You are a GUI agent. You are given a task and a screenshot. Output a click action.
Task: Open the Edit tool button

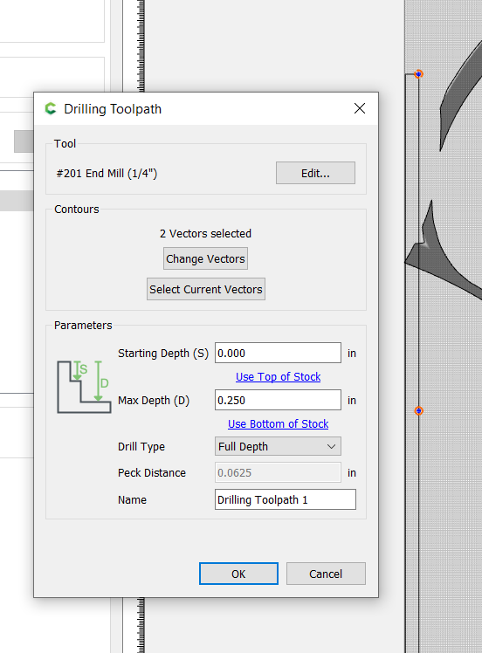(x=315, y=173)
